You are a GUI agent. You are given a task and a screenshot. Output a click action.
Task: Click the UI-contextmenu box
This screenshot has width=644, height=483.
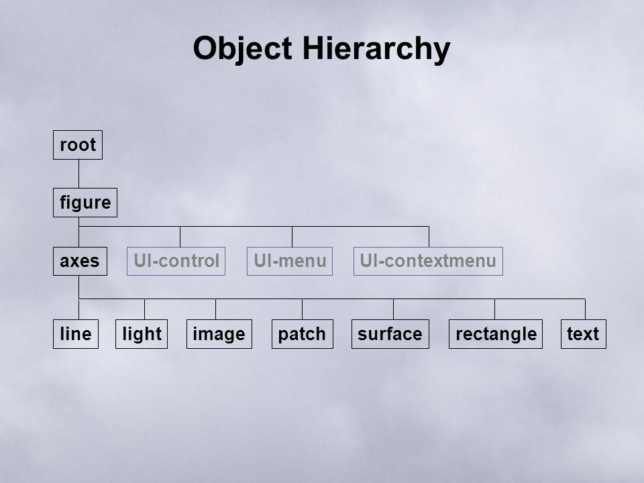[428, 261]
